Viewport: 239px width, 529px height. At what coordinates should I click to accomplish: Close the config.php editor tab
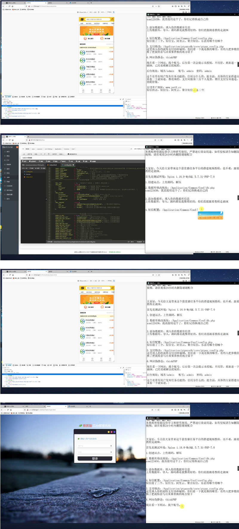pos(73,165)
